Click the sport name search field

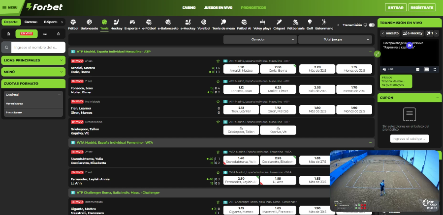(38, 48)
